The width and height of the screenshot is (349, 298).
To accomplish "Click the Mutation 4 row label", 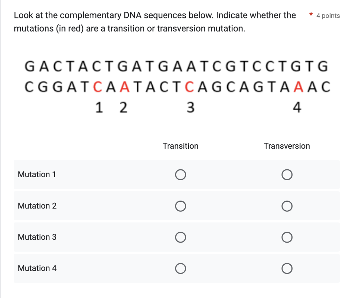I will pos(37,268).
